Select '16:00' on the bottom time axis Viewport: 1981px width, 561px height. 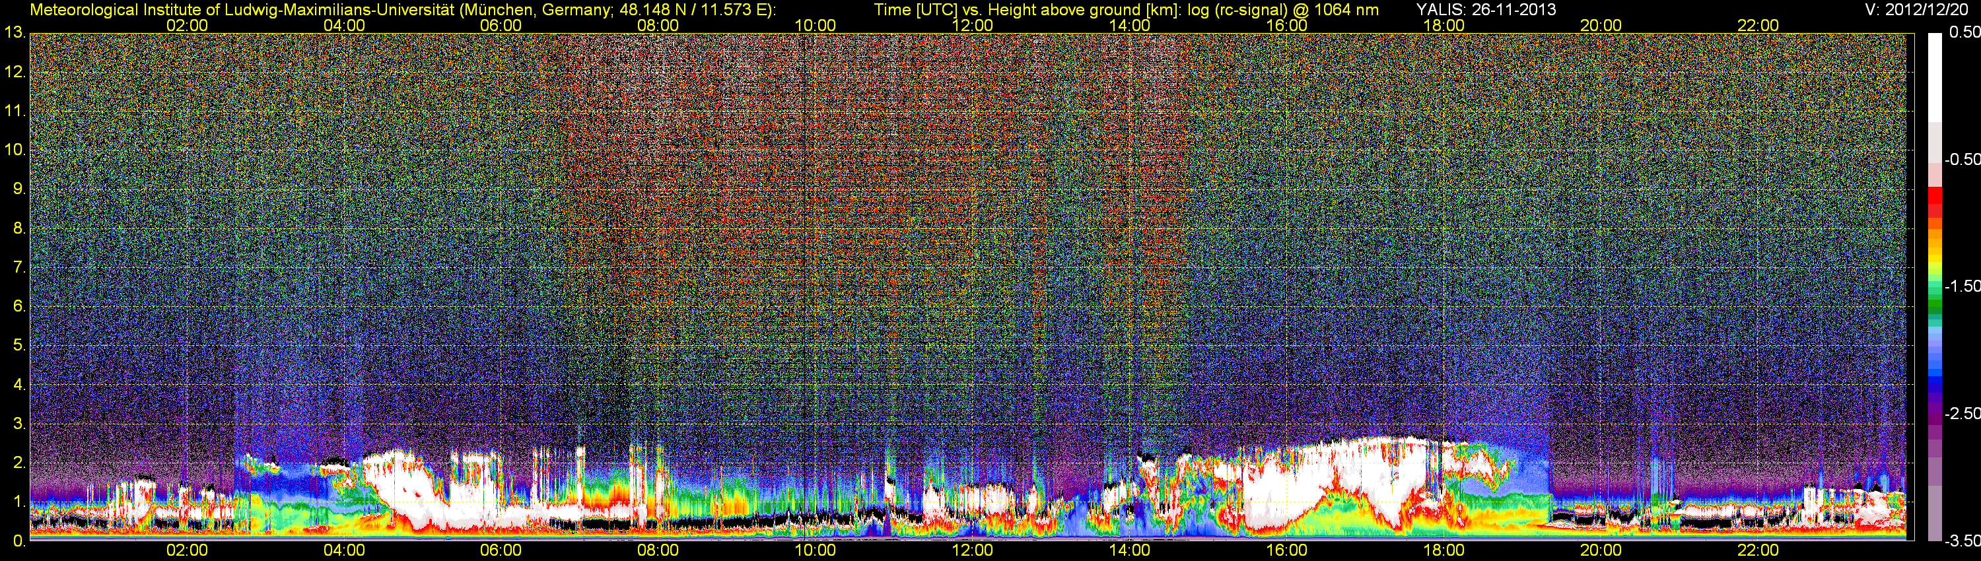(1286, 551)
